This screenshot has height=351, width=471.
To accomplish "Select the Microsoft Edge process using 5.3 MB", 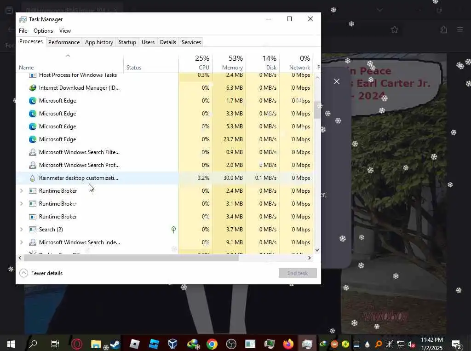I will click(x=165, y=127).
